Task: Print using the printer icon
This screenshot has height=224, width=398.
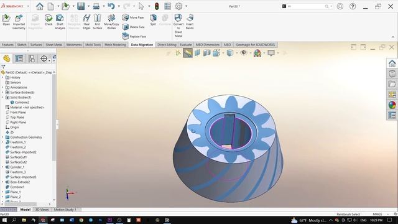Action: tap(96, 6)
